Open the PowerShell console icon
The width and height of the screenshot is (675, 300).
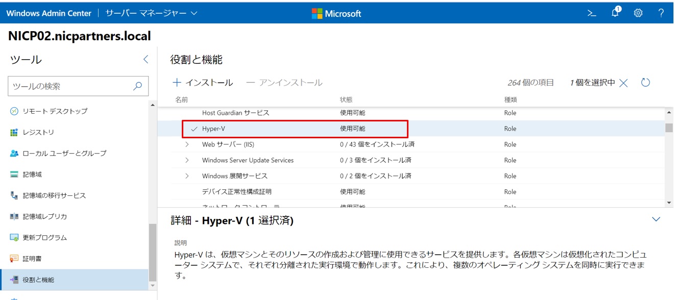pos(592,13)
